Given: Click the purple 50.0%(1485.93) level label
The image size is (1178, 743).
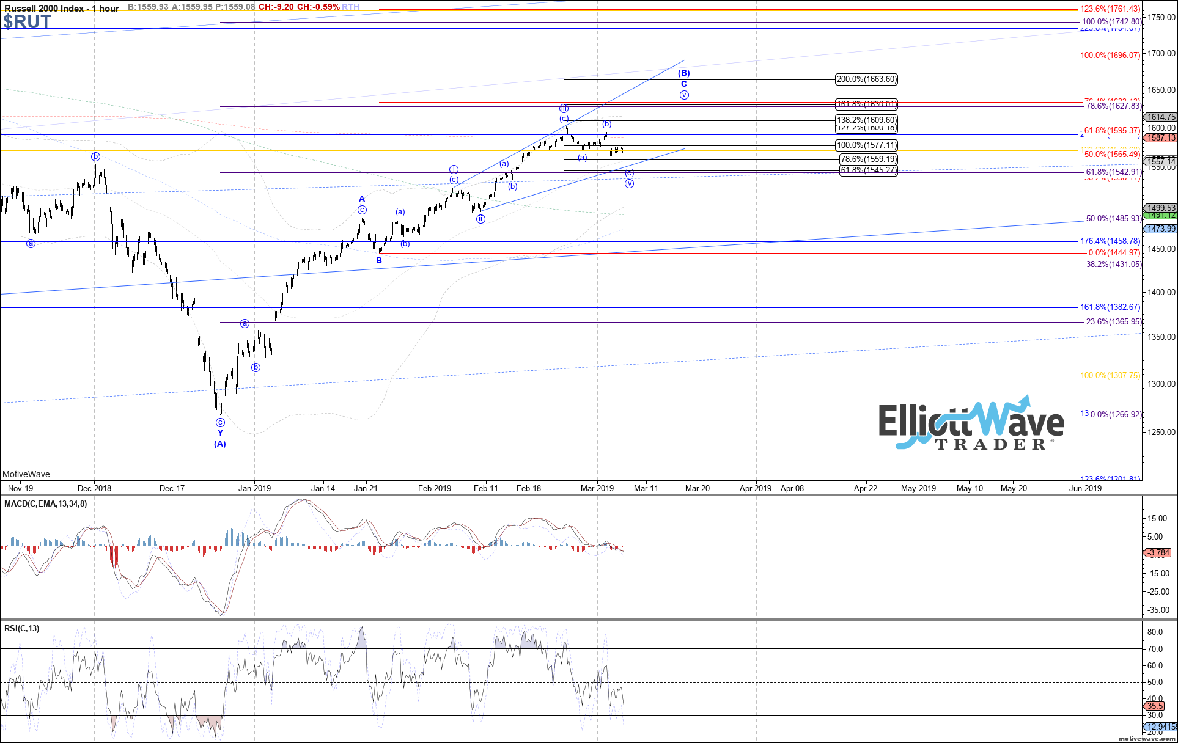Looking at the screenshot, I should [1113, 219].
